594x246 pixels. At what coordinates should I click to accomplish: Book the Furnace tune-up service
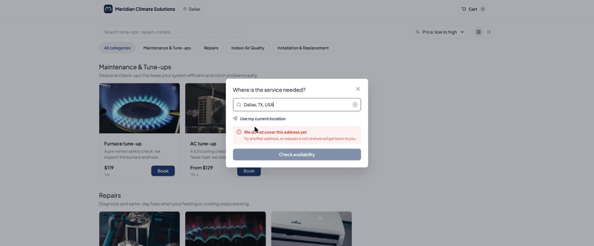point(163,171)
